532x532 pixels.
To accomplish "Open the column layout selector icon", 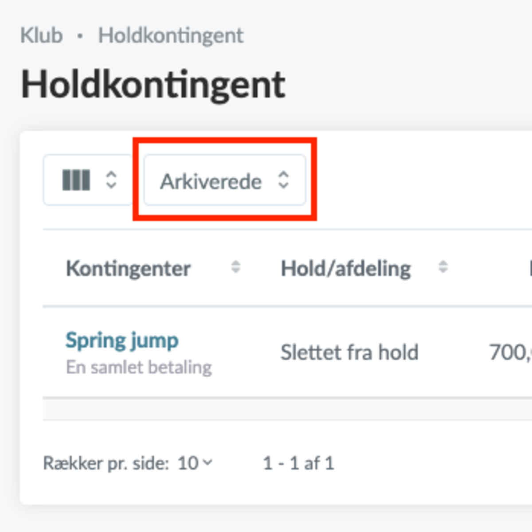I will click(76, 180).
